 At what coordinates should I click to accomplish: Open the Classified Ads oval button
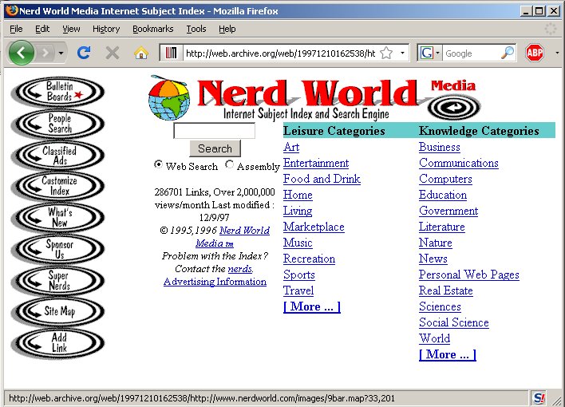(x=57, y=155)
